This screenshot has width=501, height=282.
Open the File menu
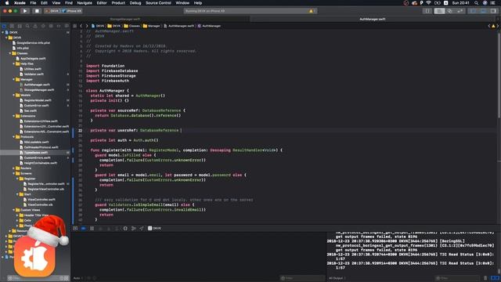pos(33,3)
